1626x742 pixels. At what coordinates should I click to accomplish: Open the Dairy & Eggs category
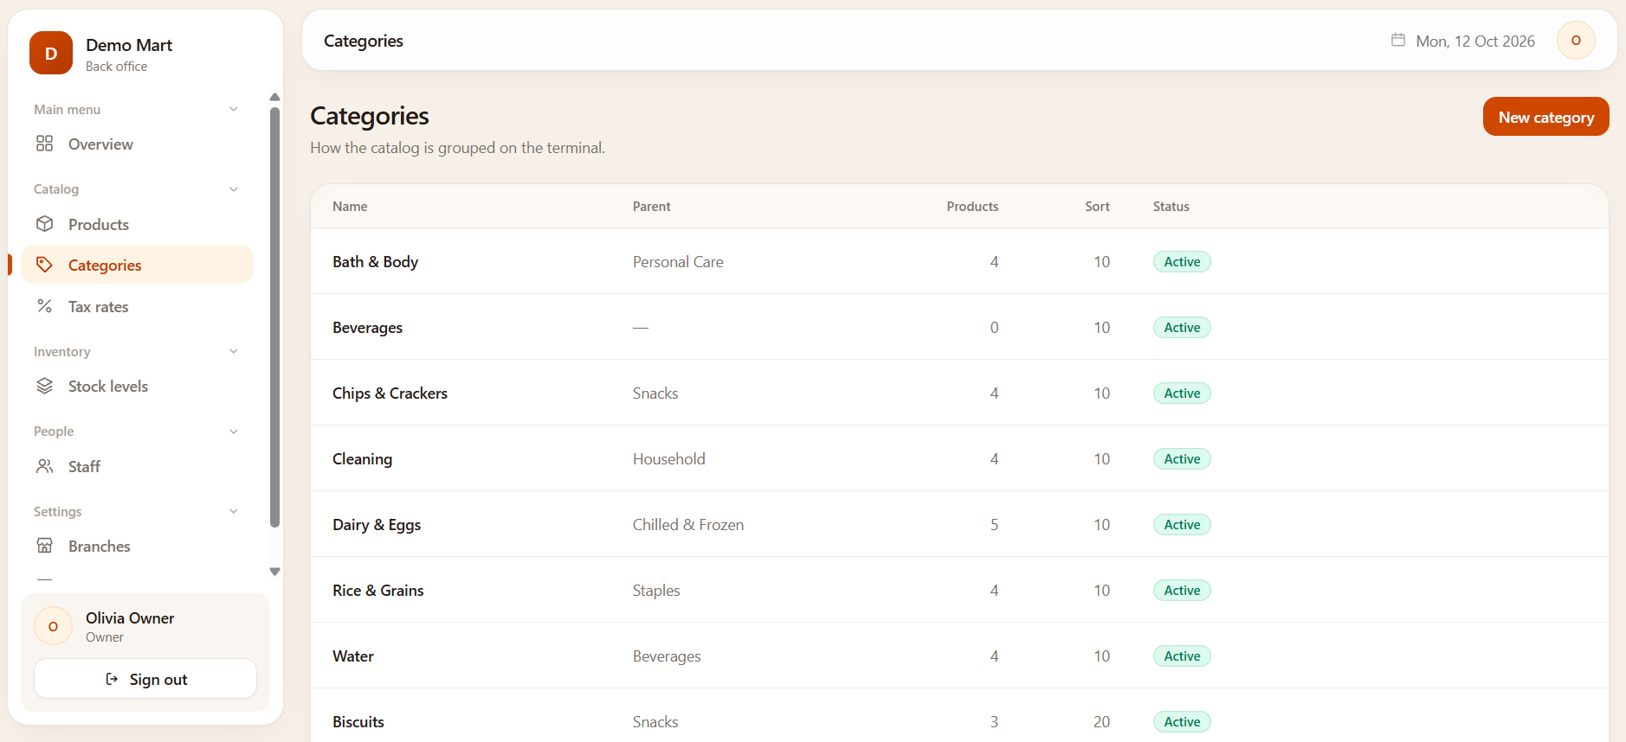377,524
